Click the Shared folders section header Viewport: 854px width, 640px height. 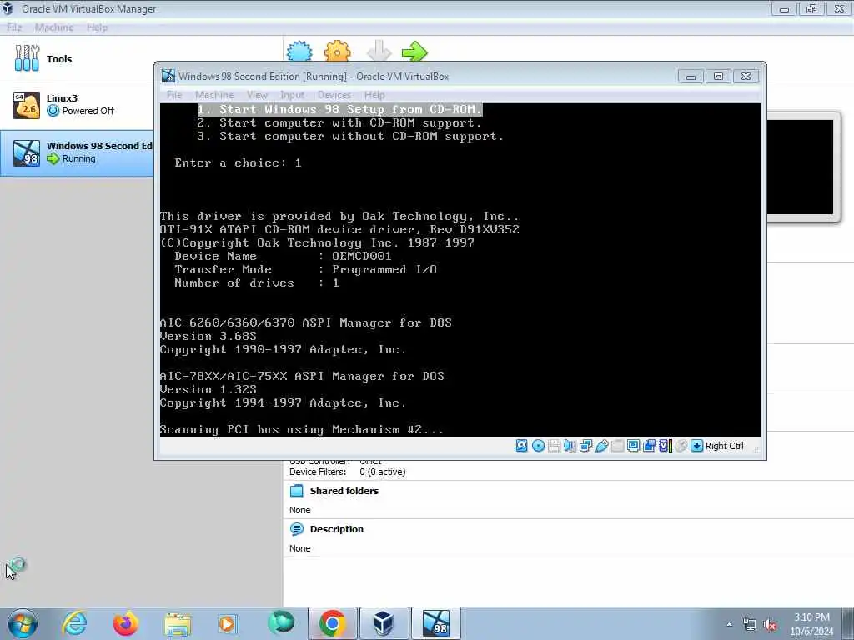[x=344, y=491]
